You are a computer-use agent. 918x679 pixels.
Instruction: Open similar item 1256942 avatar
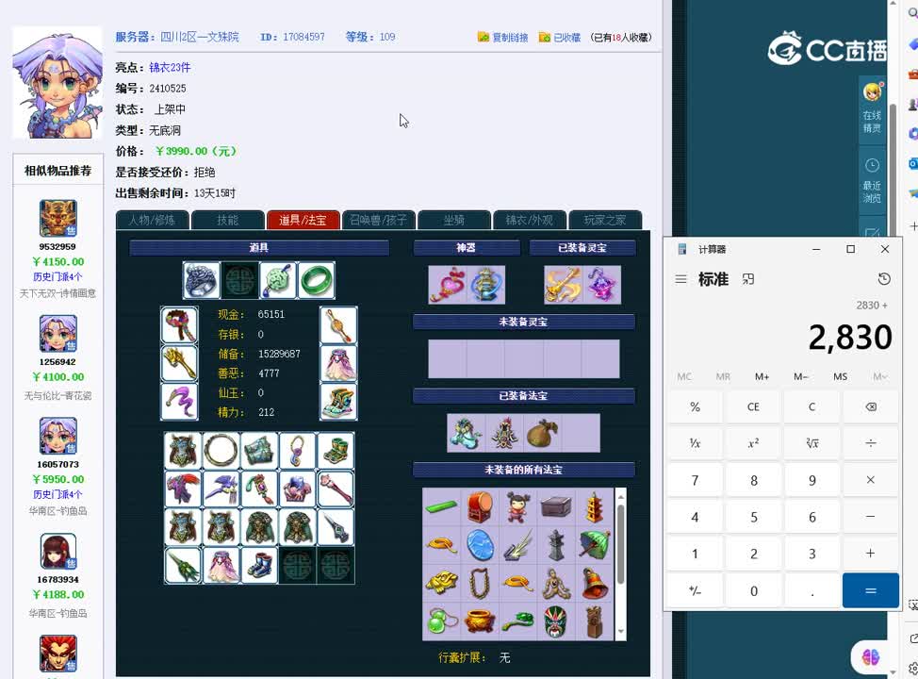57,333
